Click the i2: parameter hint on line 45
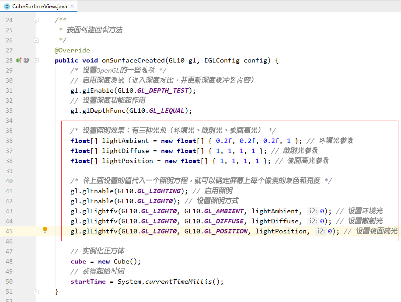Image resolution: width=401 pixels, height=302 pixels. [321, 231]
